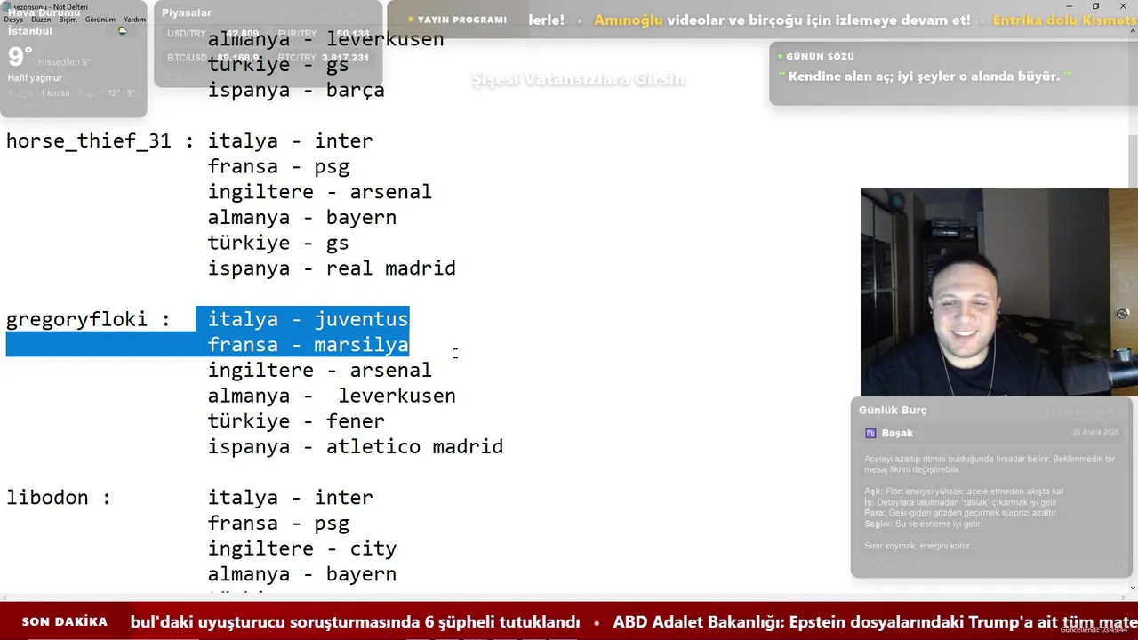This screenshot has width=1138, height=640.
Task: Click the purple Başak zodiac icon
Action: [x=870, y=433]
